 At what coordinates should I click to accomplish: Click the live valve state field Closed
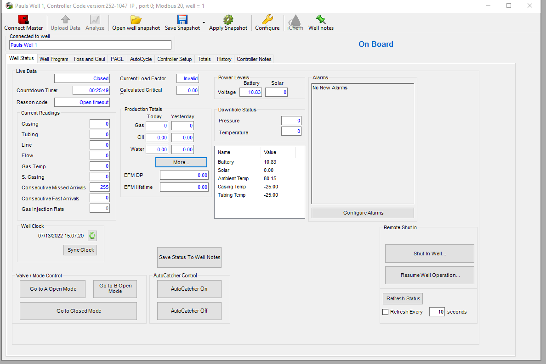(82, 78)
